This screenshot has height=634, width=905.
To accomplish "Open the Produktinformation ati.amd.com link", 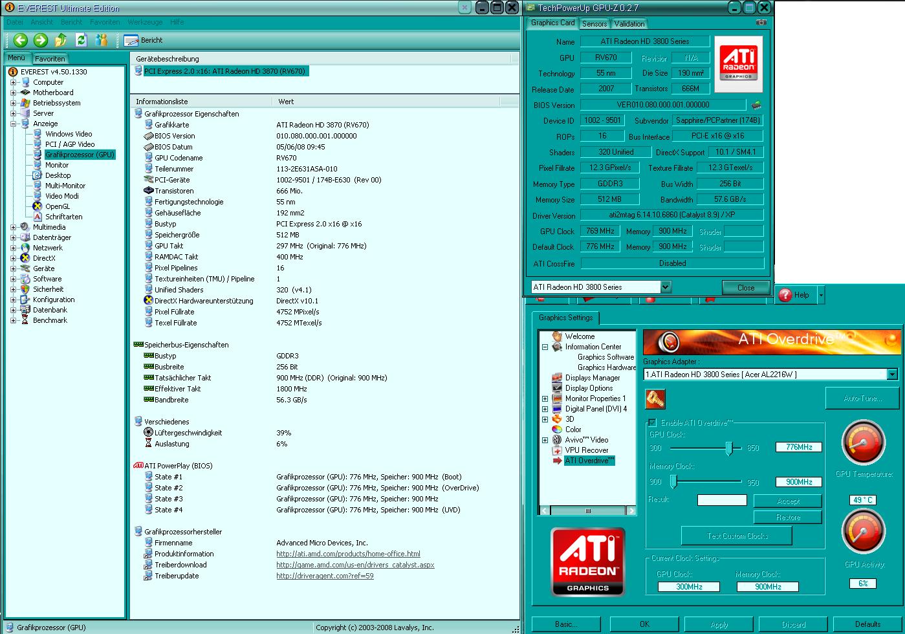I will (x=348, y=554).
